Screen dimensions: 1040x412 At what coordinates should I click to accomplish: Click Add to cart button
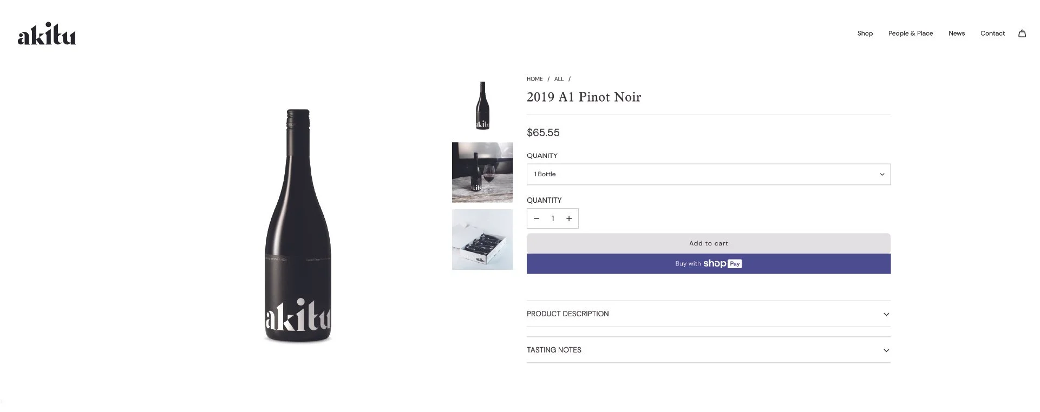[708, 243]
